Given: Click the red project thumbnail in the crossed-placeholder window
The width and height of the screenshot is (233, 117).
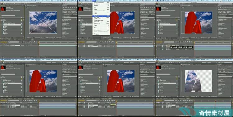Looking at the screenshot, I should (x=3, y=9).
